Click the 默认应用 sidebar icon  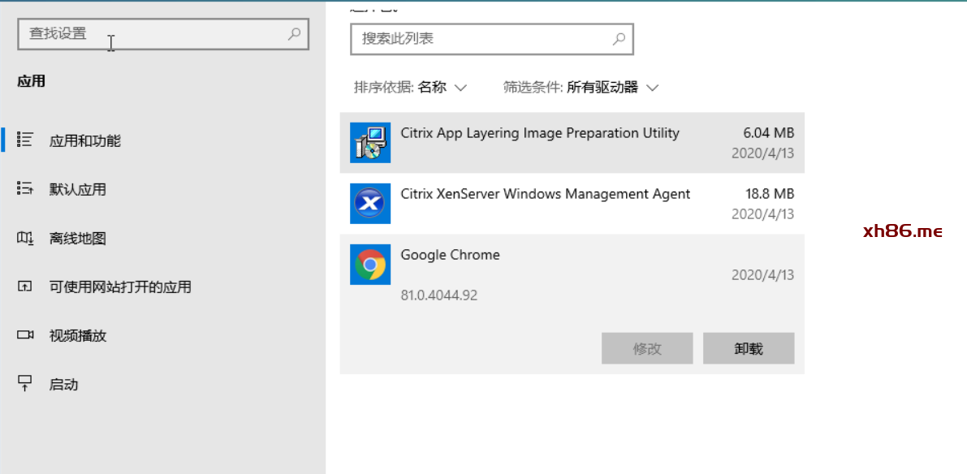coord(24,189)
